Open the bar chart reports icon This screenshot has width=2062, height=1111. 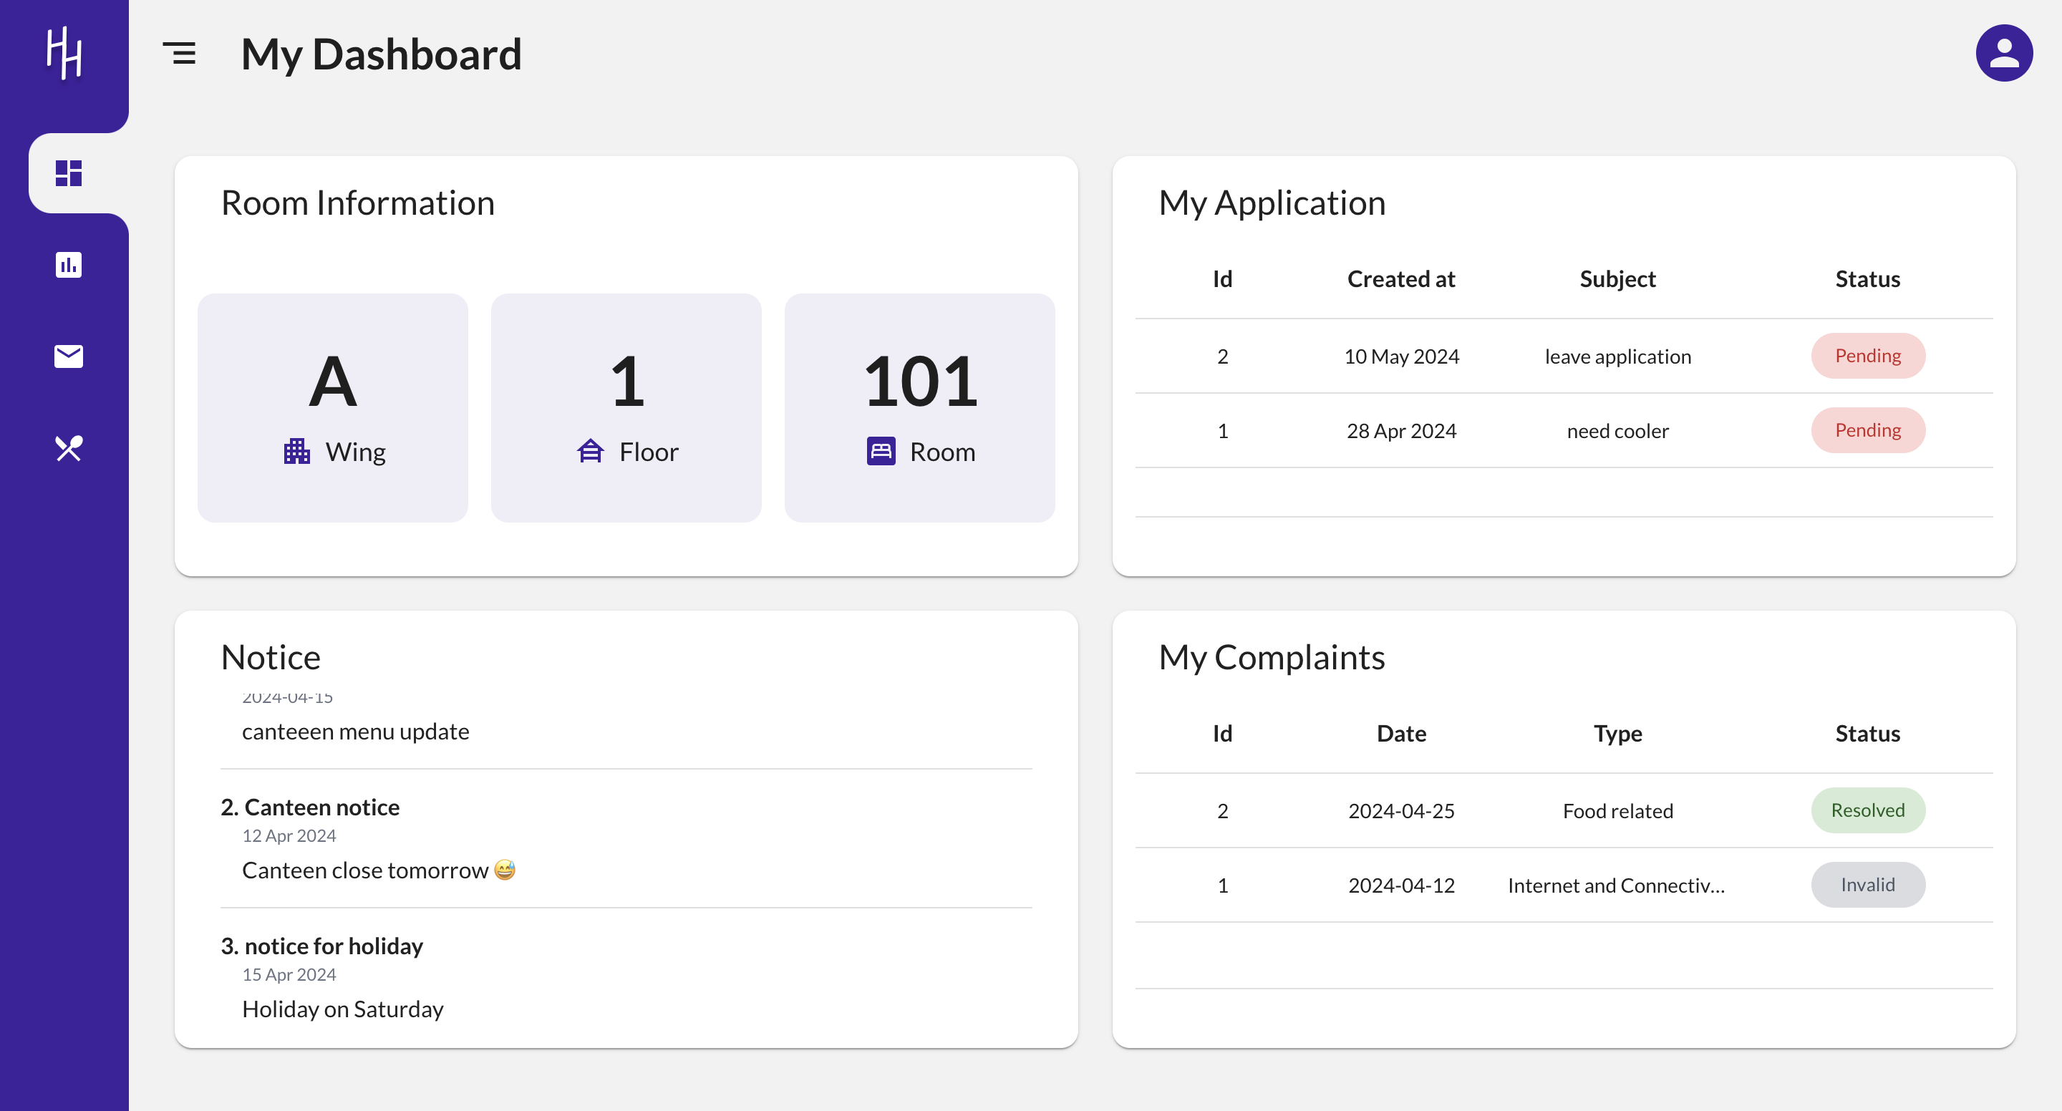69,265
